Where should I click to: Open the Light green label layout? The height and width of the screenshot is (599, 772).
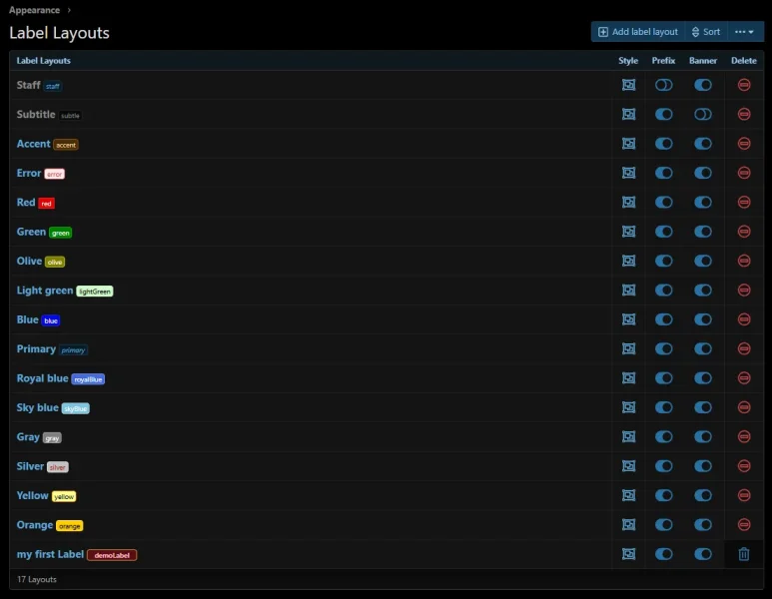(45, 291)
